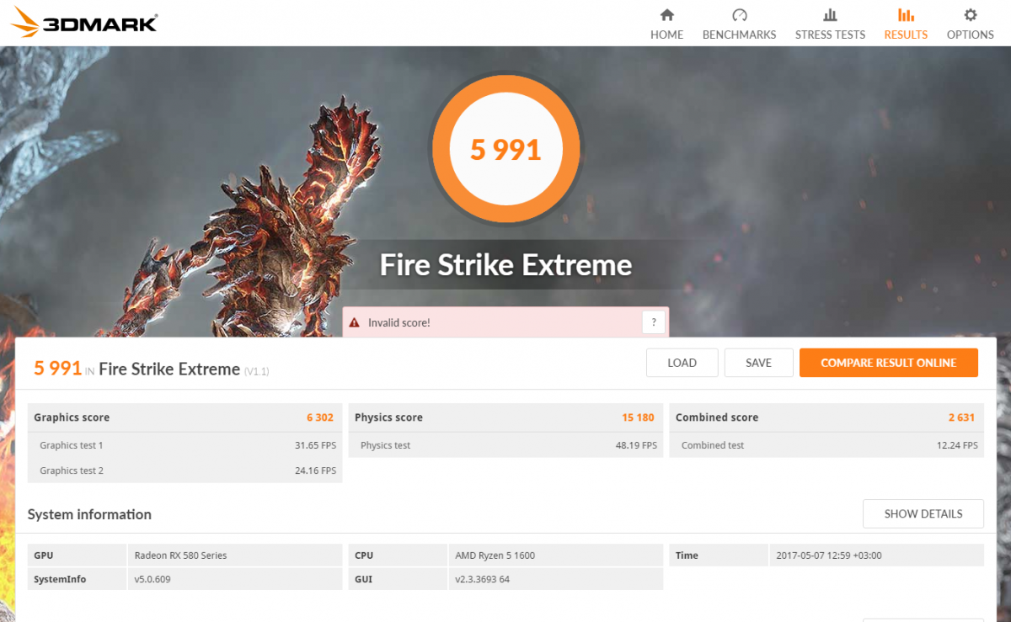Viewport: 1011px width, 622px height.
Task: Click 'AMD Ryzen 5 1600' CPU value
Action: point(495,556)
